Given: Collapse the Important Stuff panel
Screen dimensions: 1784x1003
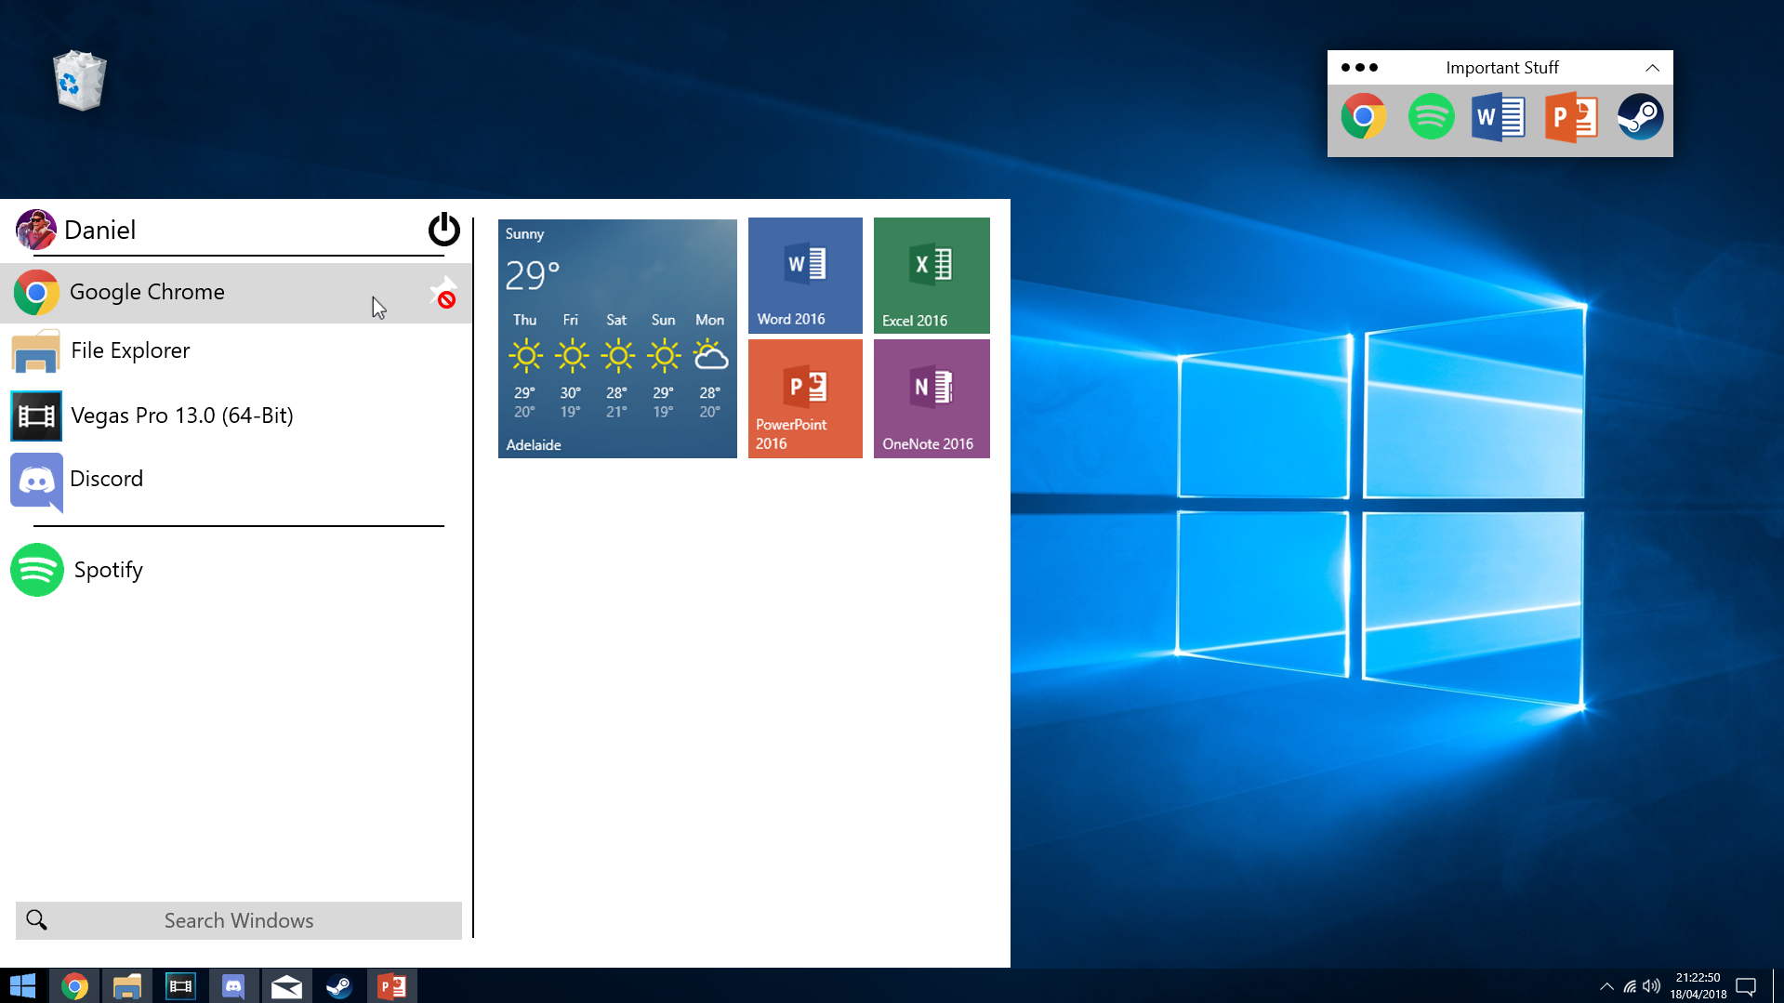Looking at the screenshot, I should (1652, 68).
